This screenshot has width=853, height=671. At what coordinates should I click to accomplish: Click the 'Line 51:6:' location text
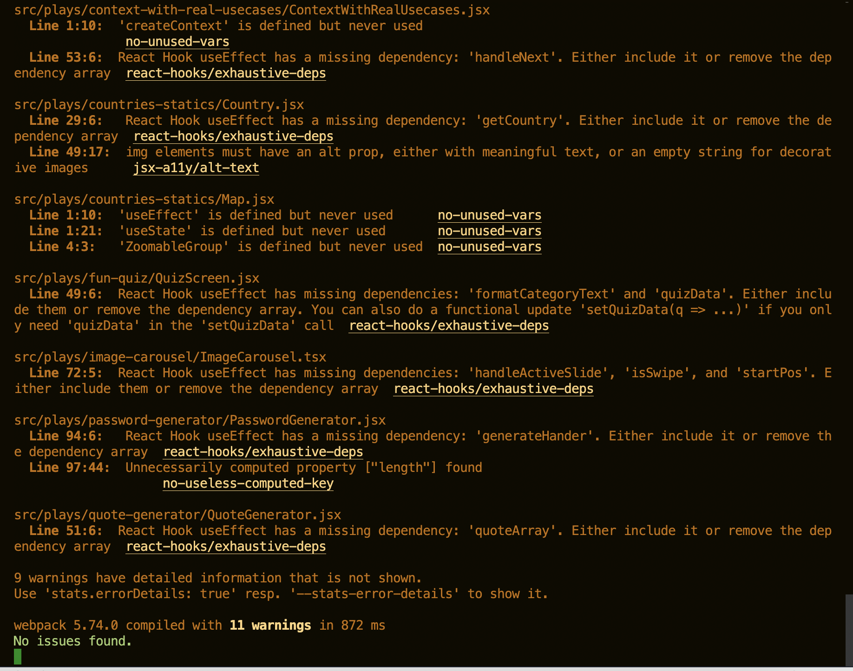66,531
